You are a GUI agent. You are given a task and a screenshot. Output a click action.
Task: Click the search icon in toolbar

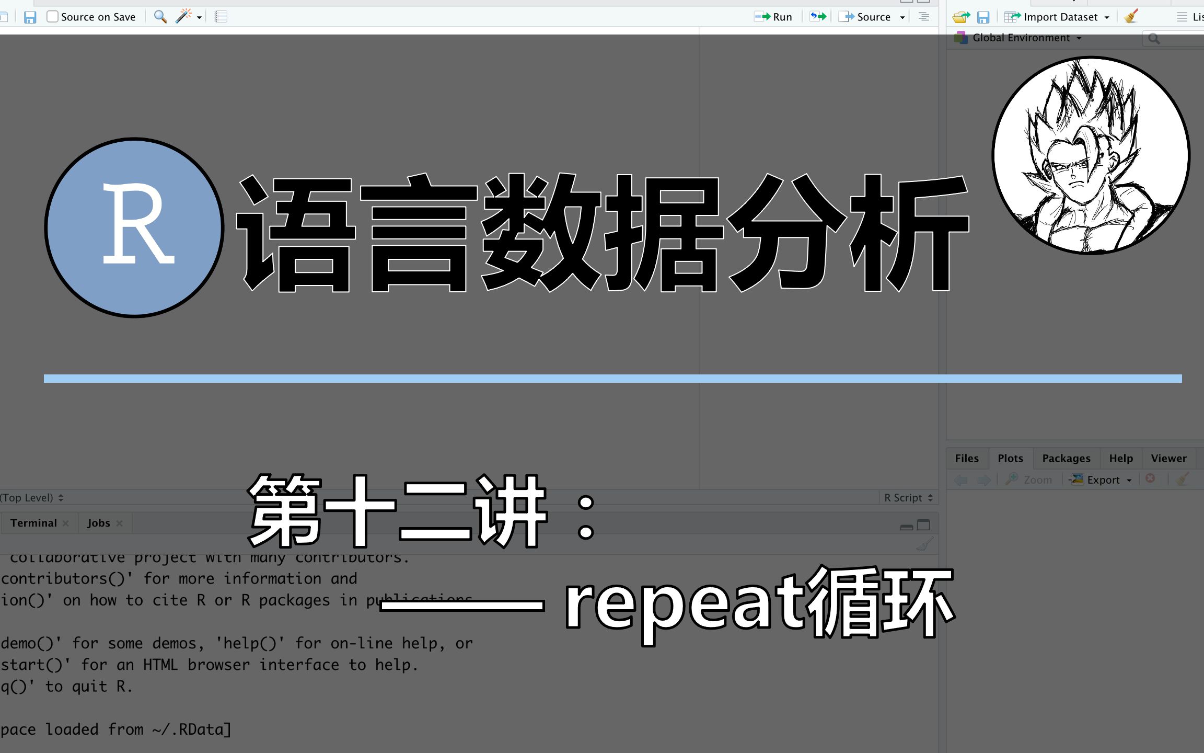[160, 16]
